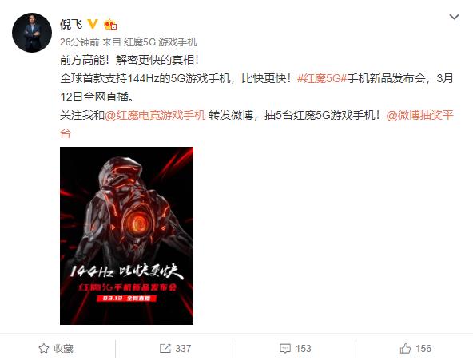The image size is (473, 364).
Task: Open the @微博抽奖平台 mention link
Action: (420, 115)
